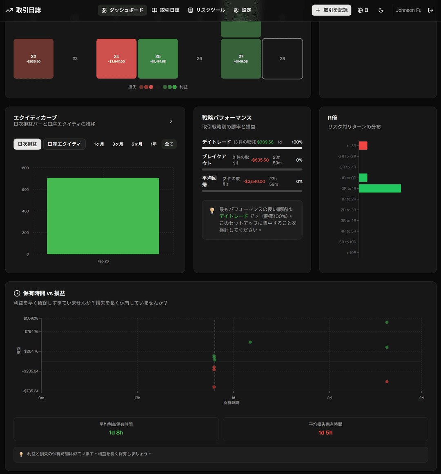This screenshot has width=441, height=474.
Task: Select the 日次損益 view toggle
Action: 27,144
